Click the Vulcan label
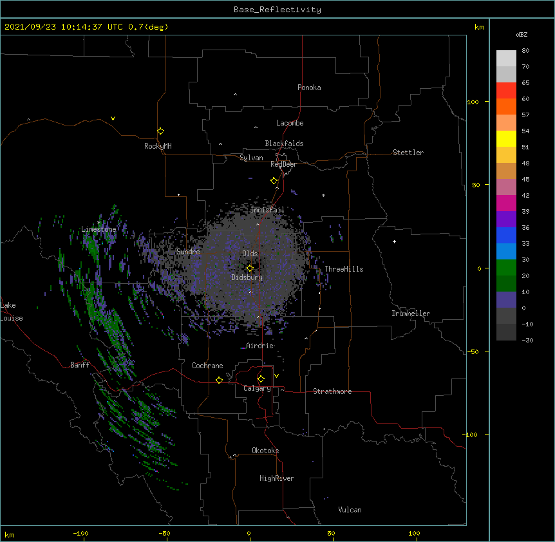This screenshot has height=542, width=555. point(350,510)
